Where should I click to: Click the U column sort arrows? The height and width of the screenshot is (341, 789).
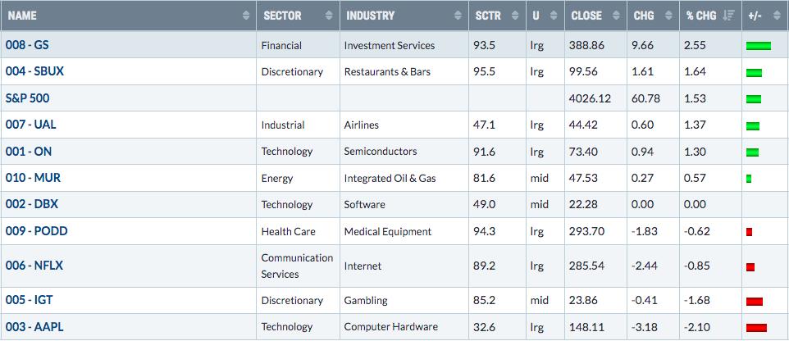(x=554, y=16)
